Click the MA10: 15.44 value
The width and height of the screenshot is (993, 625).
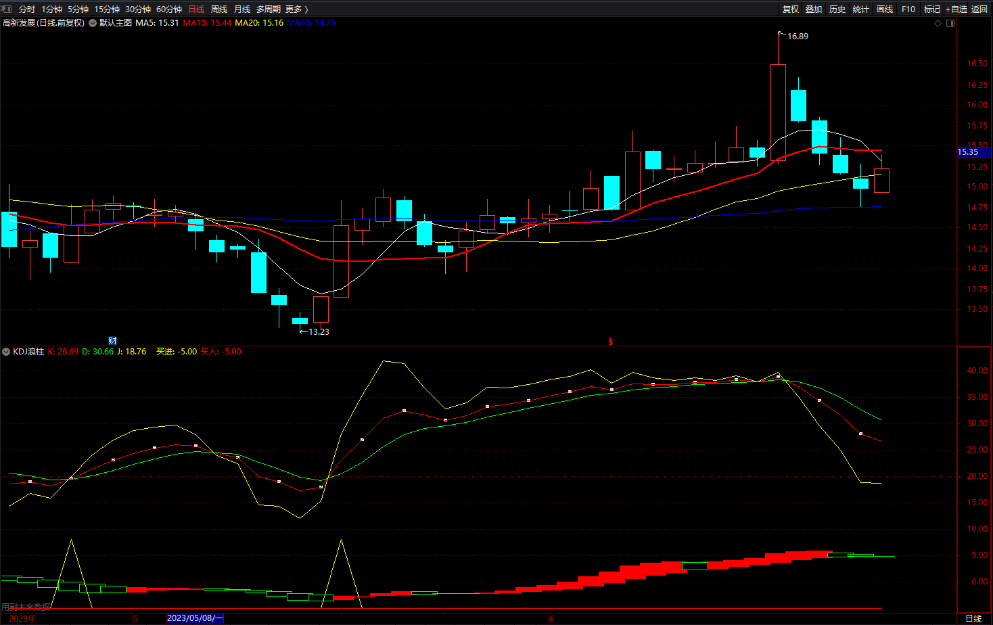[x=207, y=23]
